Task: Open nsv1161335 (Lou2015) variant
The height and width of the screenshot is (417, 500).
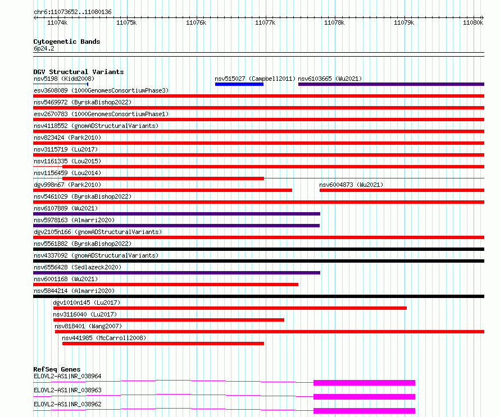Action: coord(67,161)
